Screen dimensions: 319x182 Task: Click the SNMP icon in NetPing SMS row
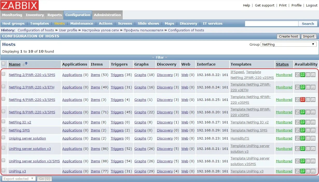pyautogui.click(x=303, y=130)
